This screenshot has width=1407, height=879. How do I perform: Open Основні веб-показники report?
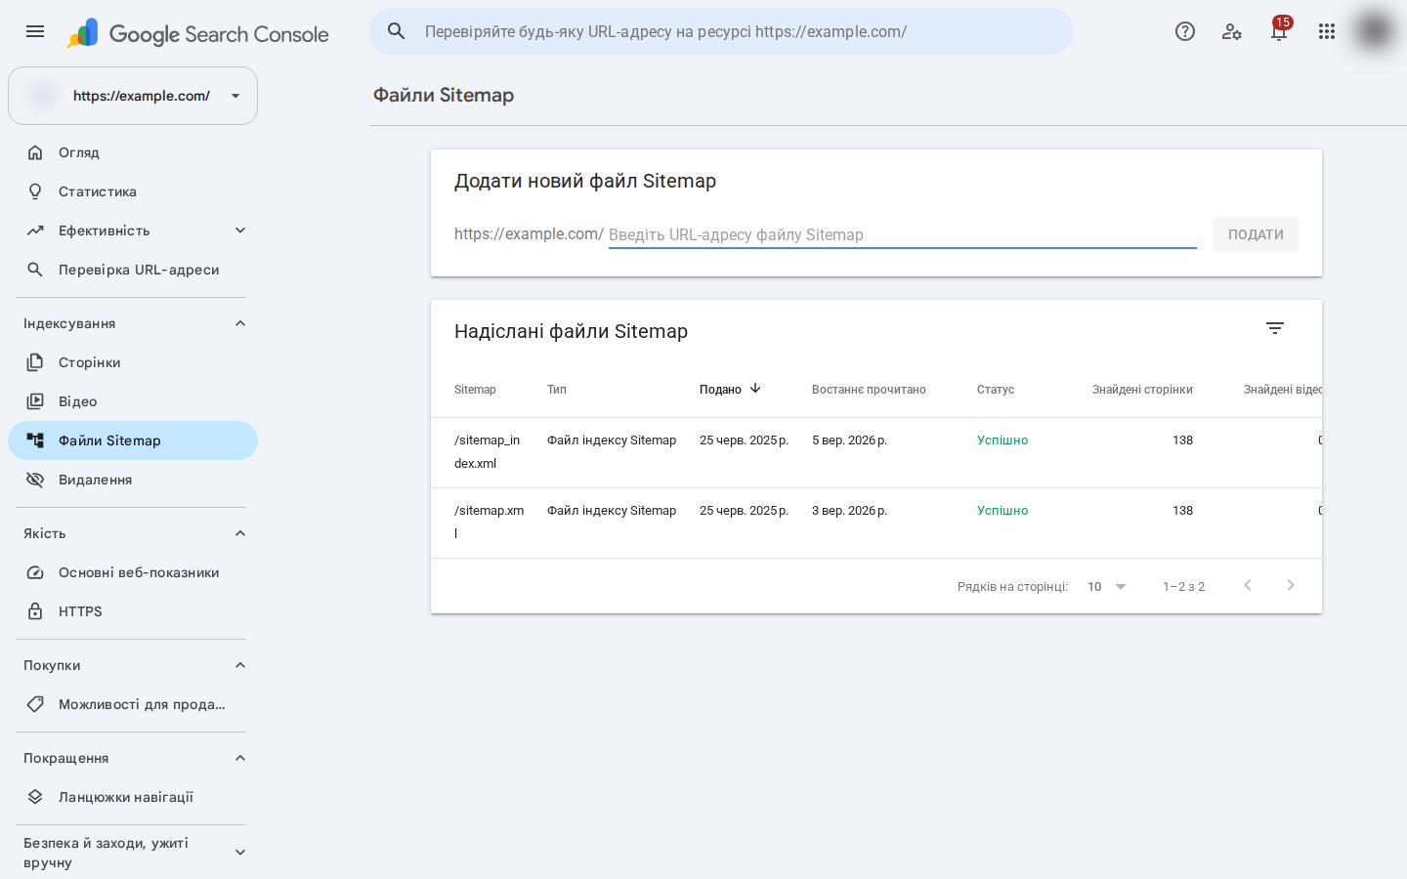pos(133,572)
